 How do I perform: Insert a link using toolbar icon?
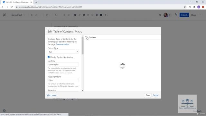(80, 15)
